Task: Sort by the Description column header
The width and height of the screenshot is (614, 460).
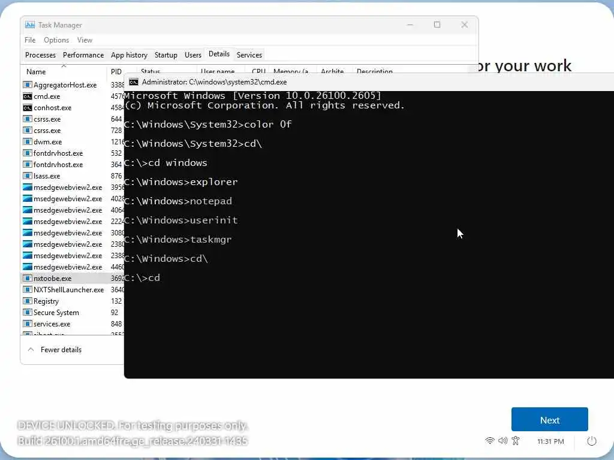Action: [x=375, y=71]
